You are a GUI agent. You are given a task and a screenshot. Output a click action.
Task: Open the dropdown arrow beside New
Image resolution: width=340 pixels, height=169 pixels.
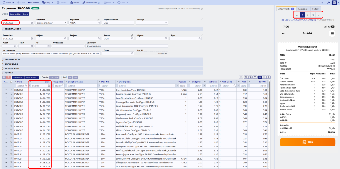[13, 3]
